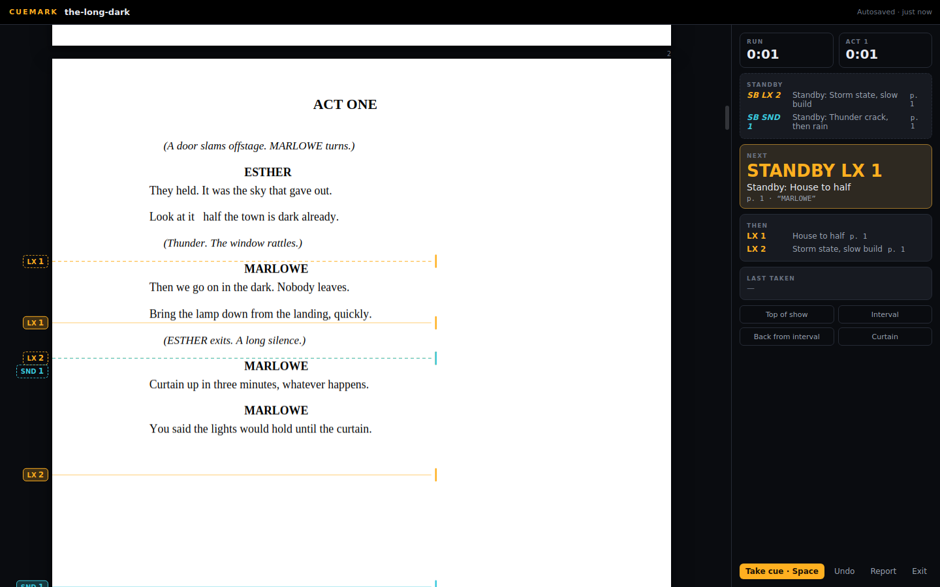The height and width of the screenshot is (587, 940).
Task: Click the line "They held. It was the sky that gave out."
Action: click(241, 190)
